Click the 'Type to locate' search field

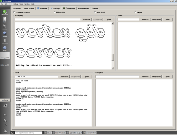click(29, 133)
